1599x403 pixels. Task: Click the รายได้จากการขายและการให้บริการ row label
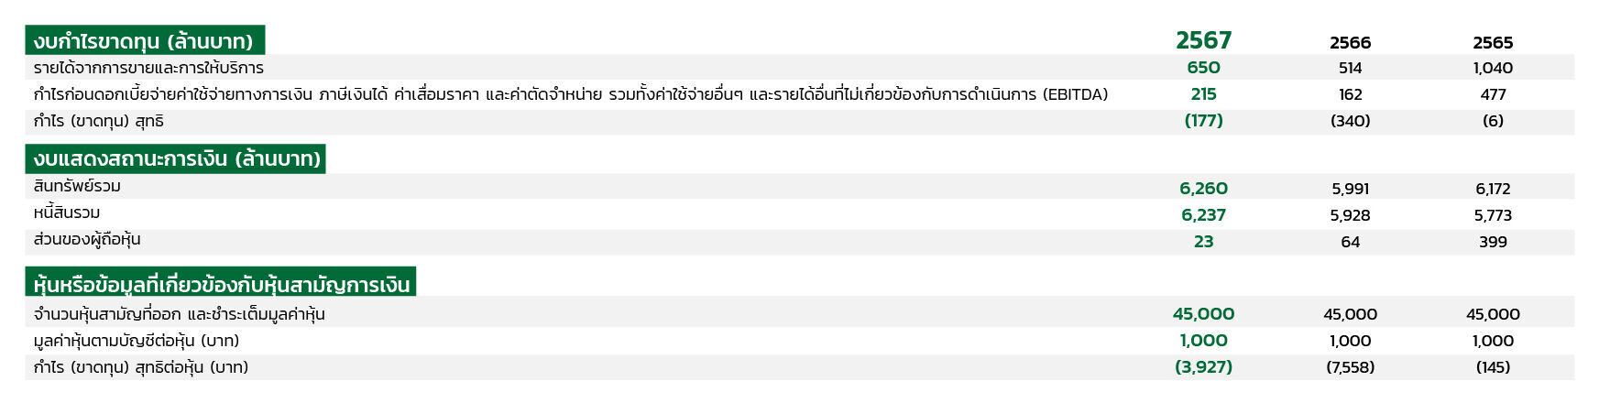[148, 68]
